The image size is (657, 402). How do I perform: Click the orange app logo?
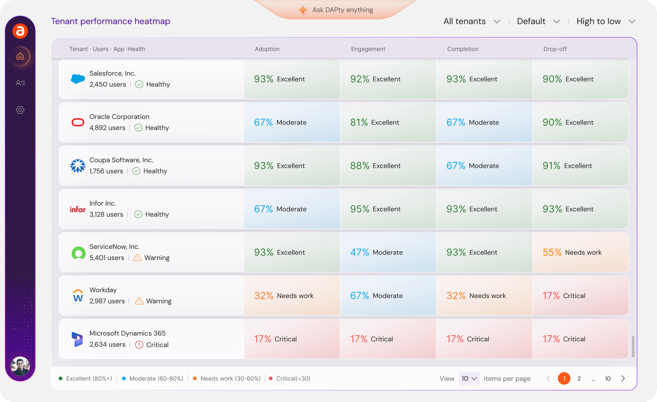pos(20,31)
